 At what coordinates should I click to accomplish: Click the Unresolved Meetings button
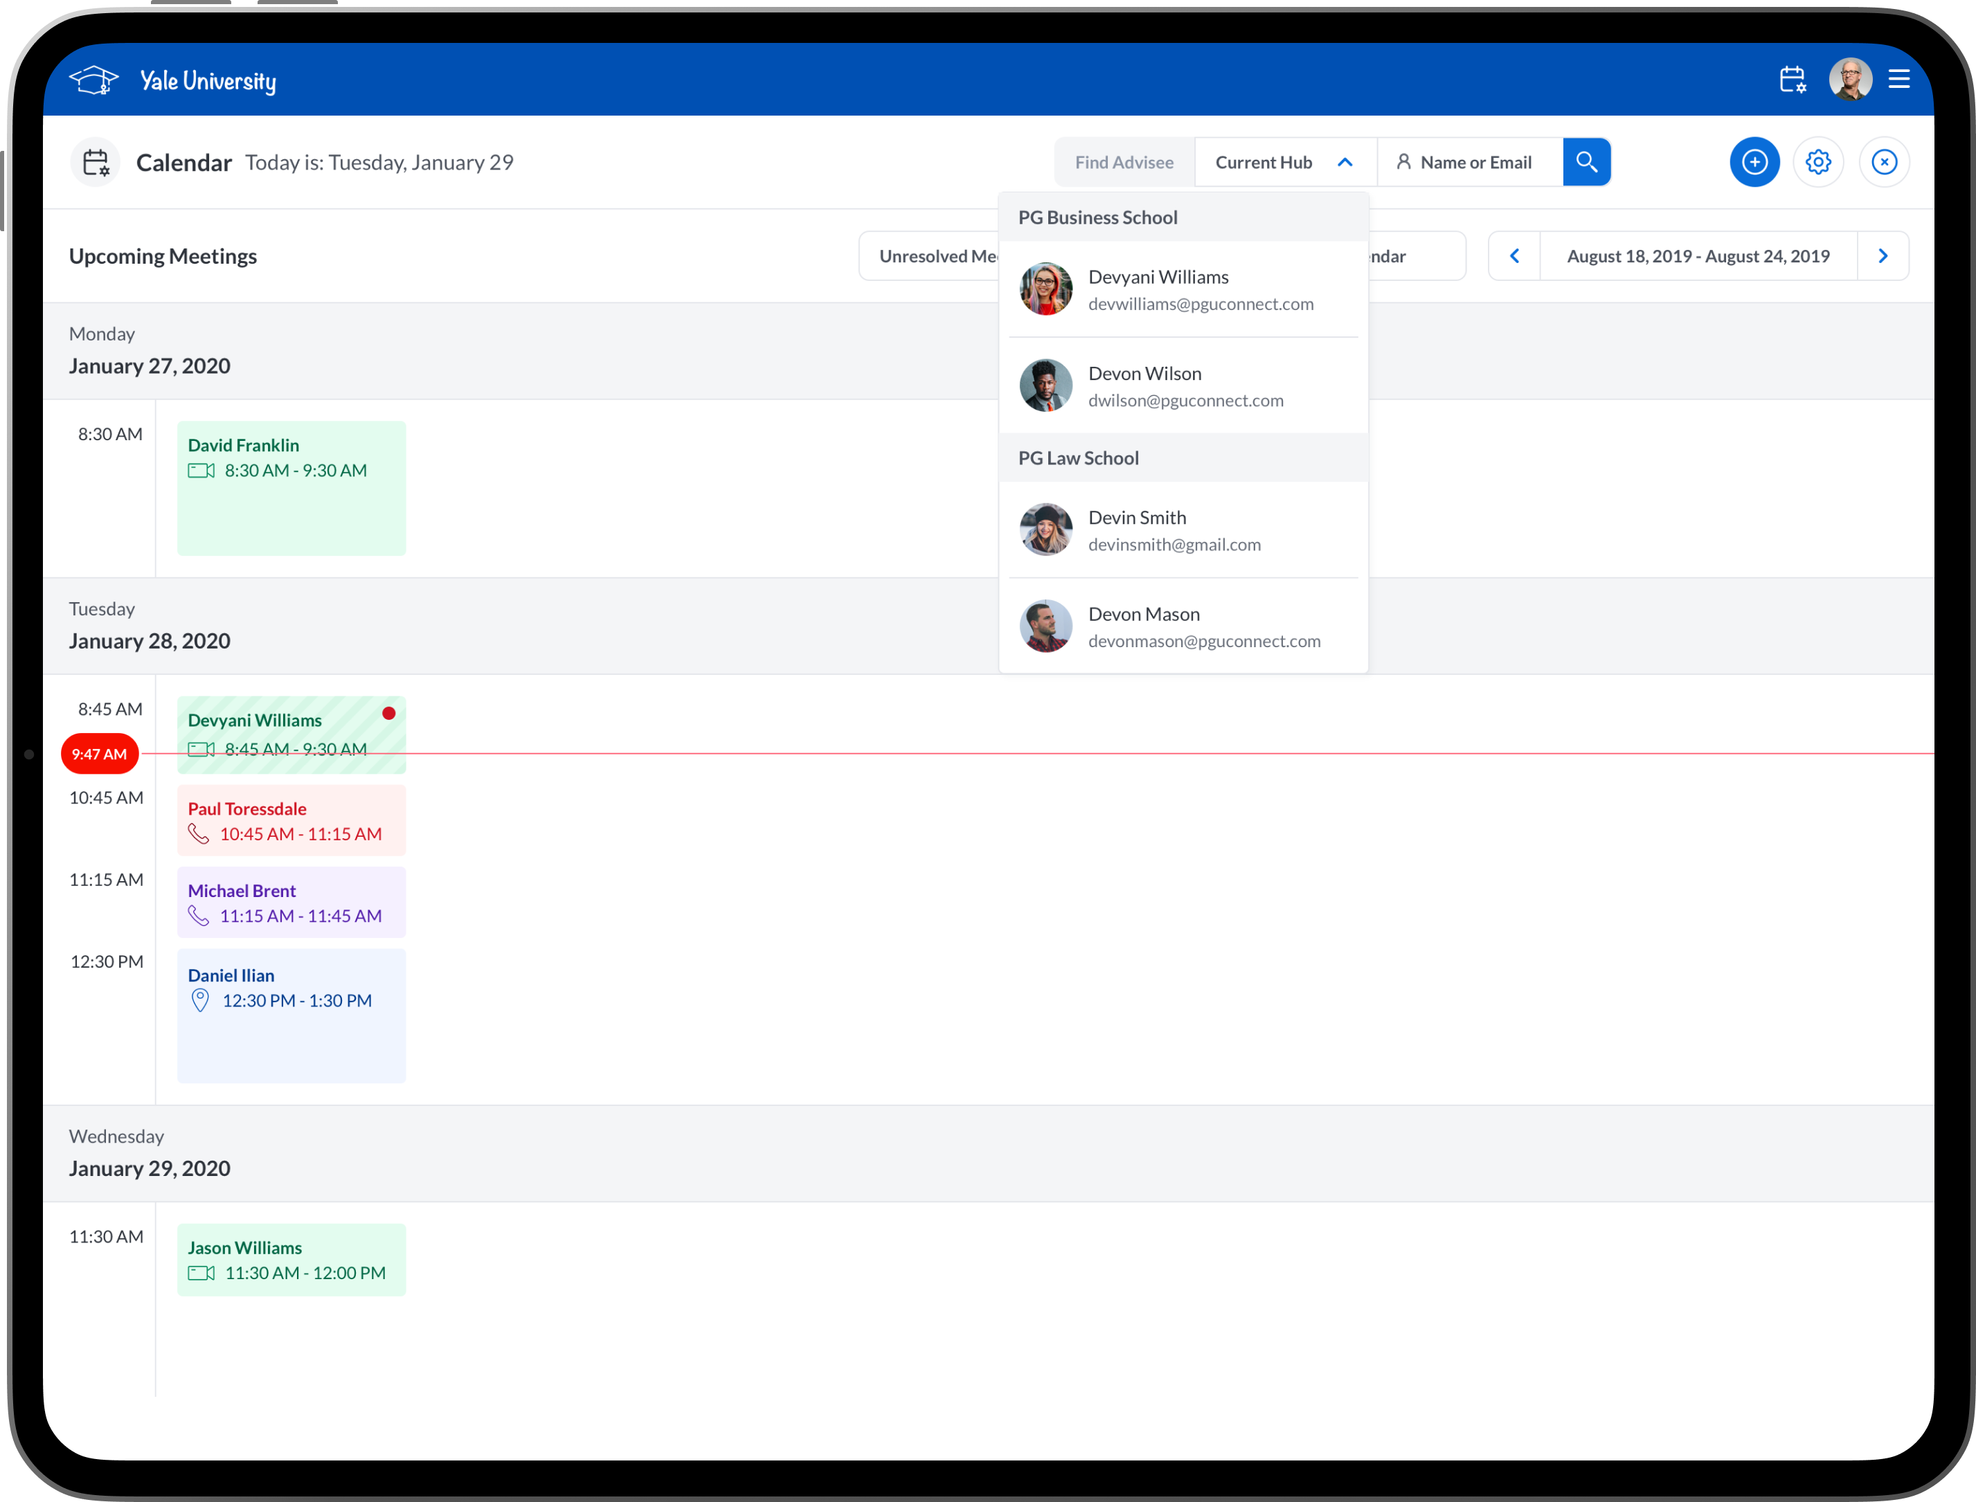(930, 257)
